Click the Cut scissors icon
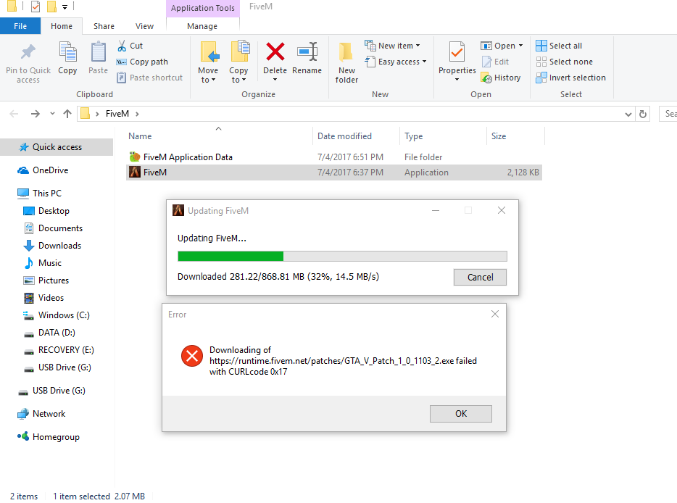Screen dimensions: 677x503 (122, 46)
